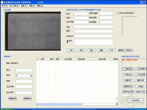Click the application icon in title bar
The image size is (147, 110).
point(2,2)
